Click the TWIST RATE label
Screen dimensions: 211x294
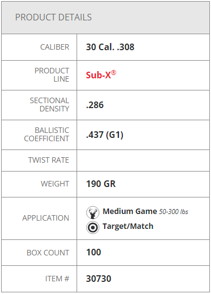(48, 160)
